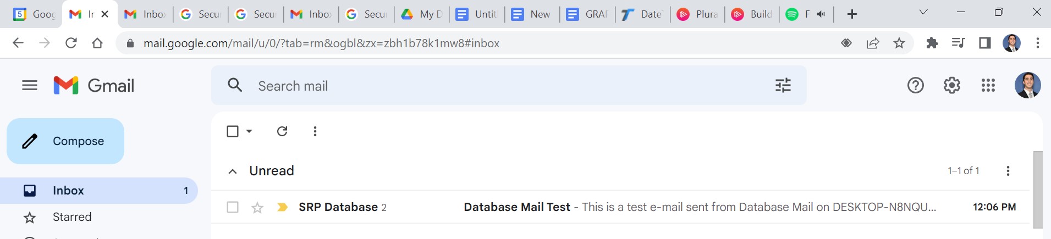Refresh the inbox mail list
Viewport: 1051px width, 239px height.
point(282,131)
